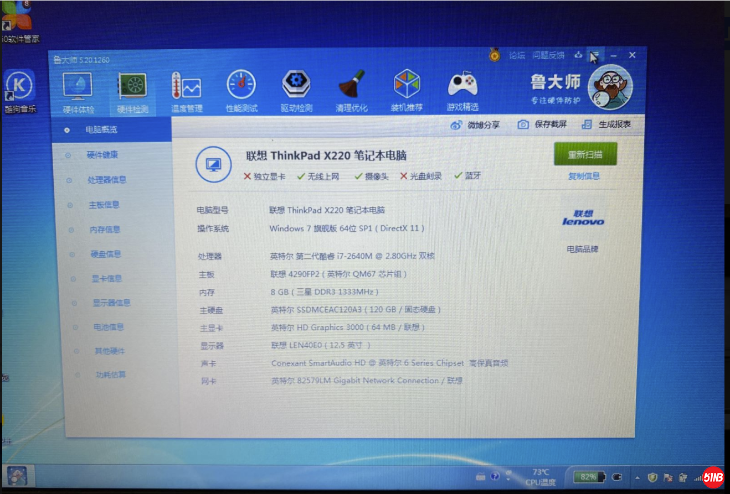The width and height of the screenshot is (730, 494).
Task: Show hidden system tray icons
Action: 637,477
